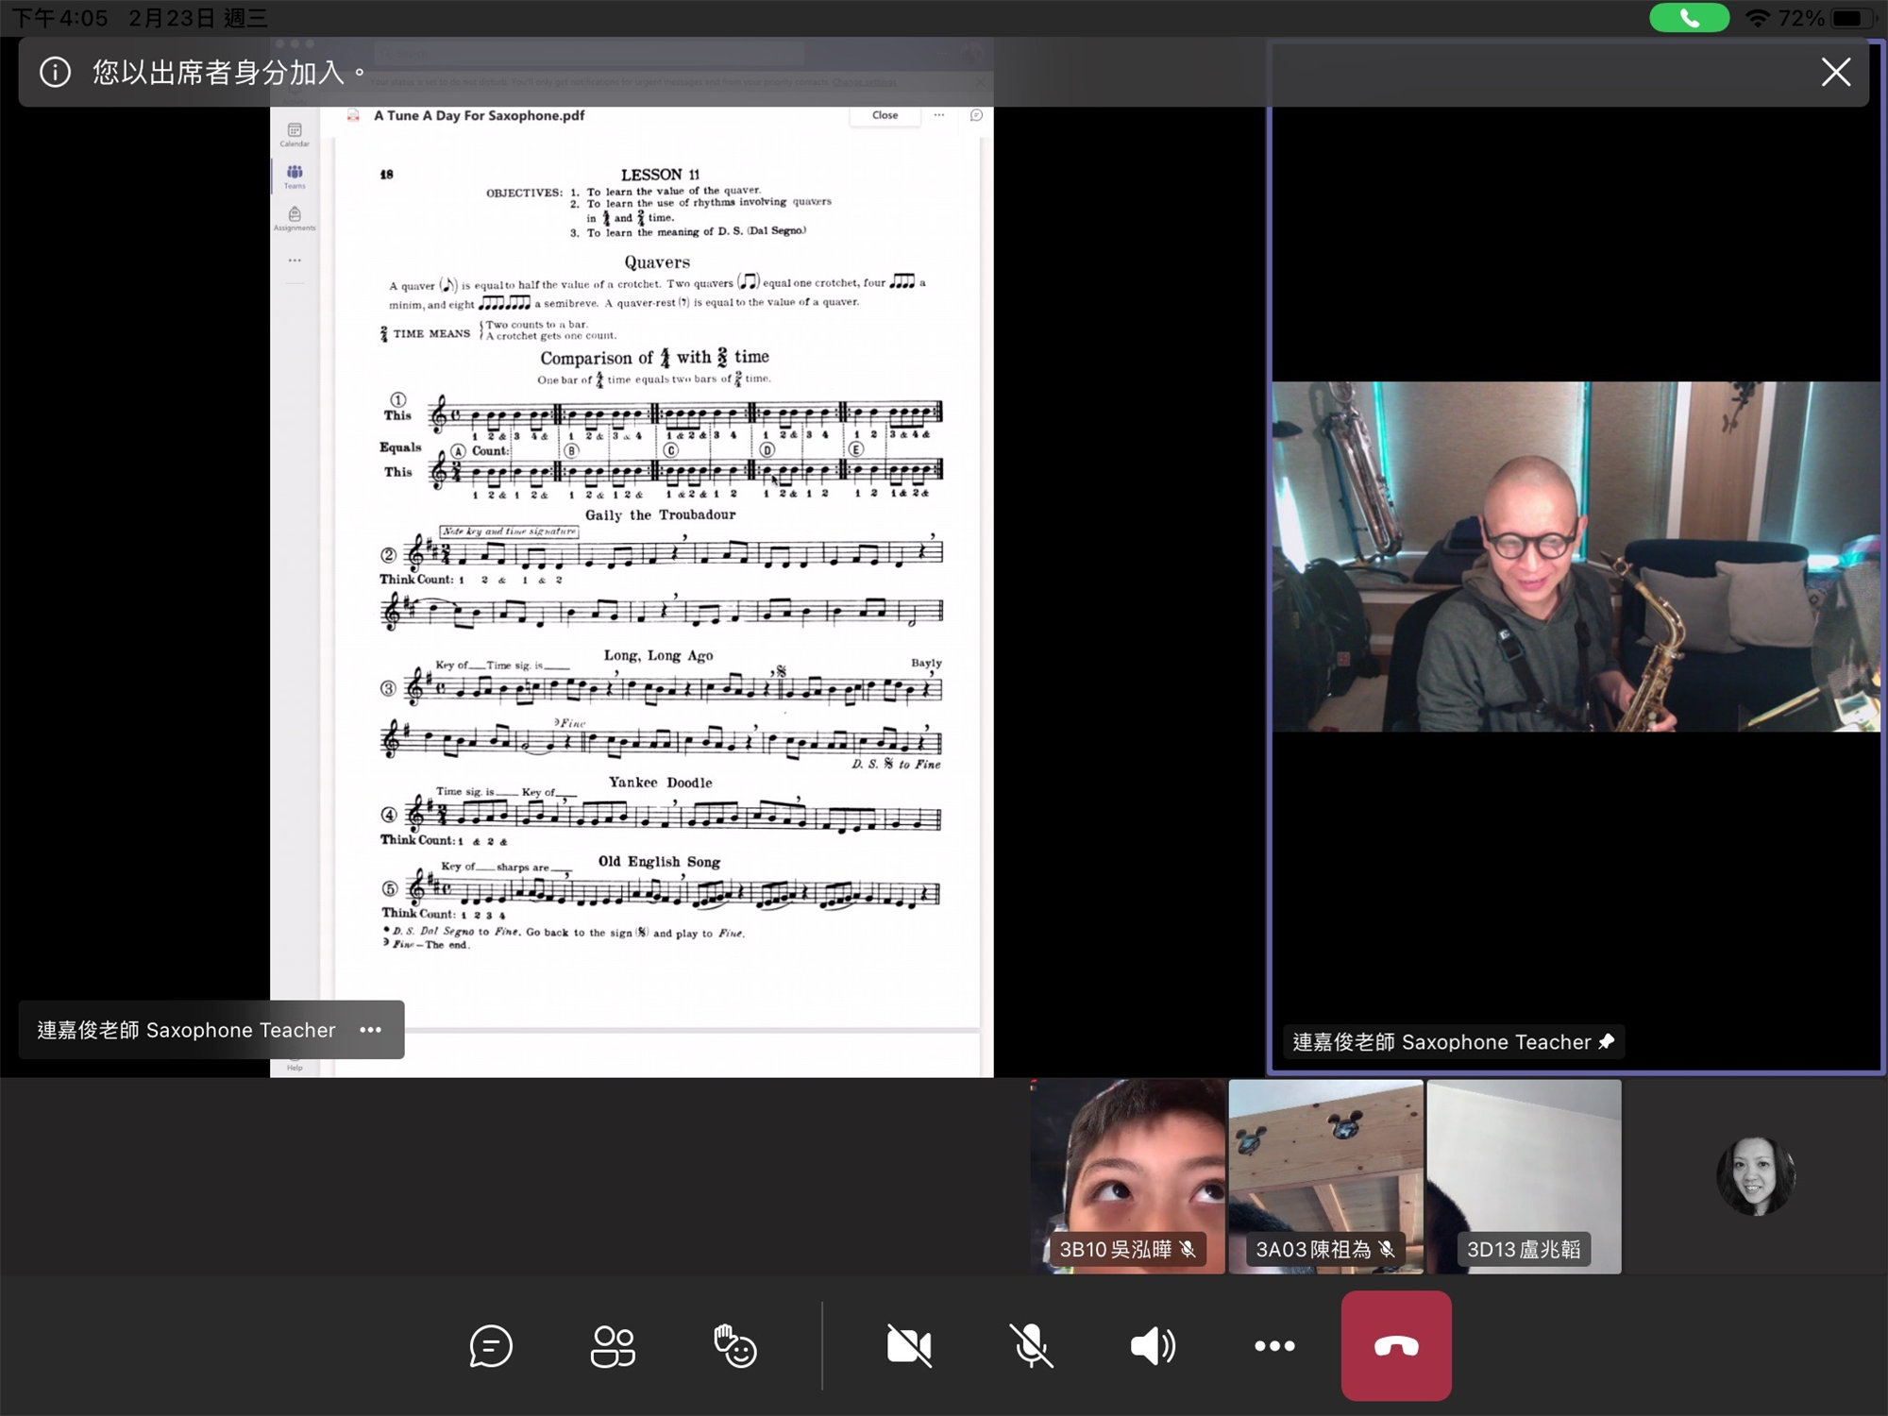Turn on the camera
This screenshot has height=1416, width=1888.
pyautogui.click(x=909, y=1346)
